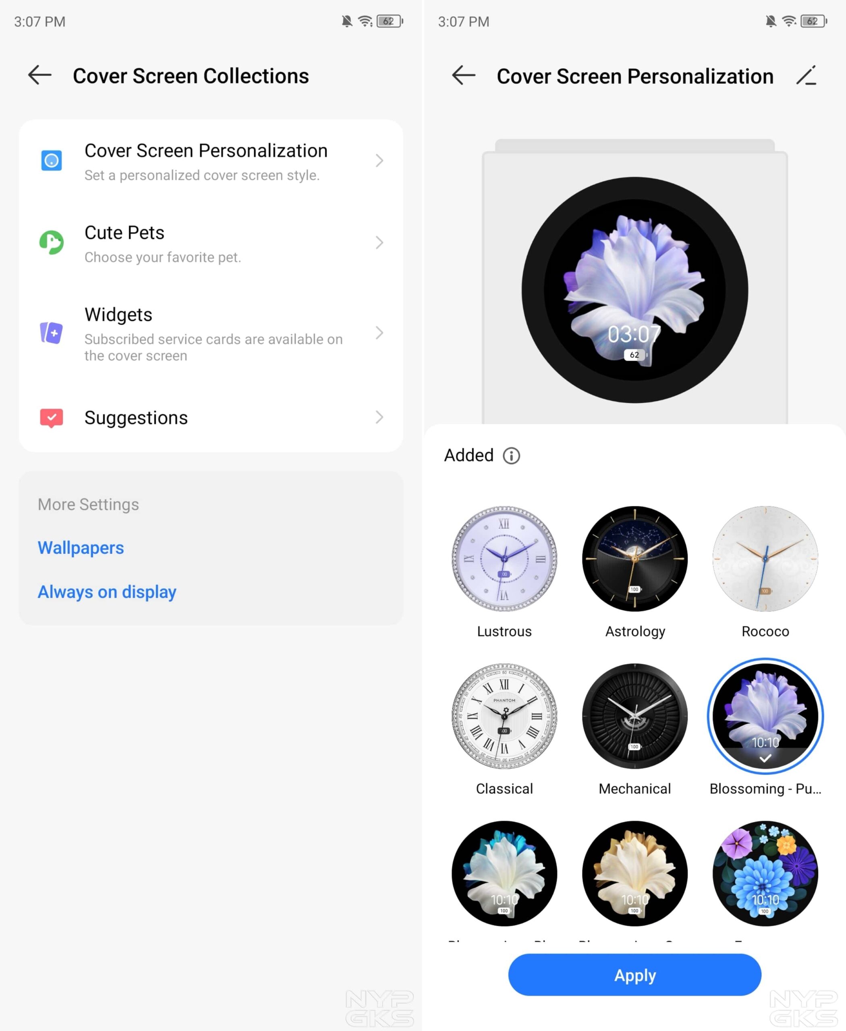The height and width of the screenshot is (1031, 846).
Task: Go back from Cover Screen Personalization
Action: (463, 75)
